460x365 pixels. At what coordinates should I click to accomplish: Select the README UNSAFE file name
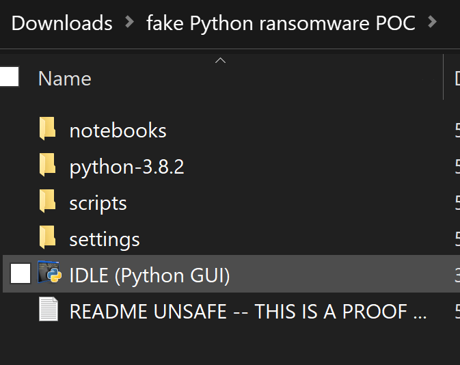pos(247,312)
